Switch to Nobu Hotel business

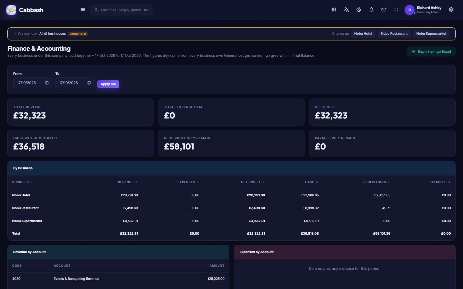[x=363, y=34]
